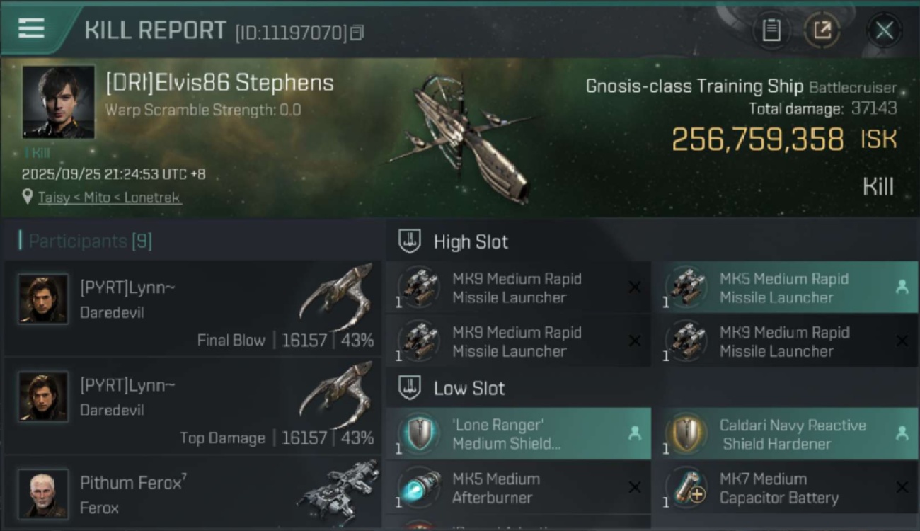Select the highlighted MK5 Medium Rapid Missile Launcher
Screen dimensions: 920x531
pyautogui.click(x=784, y=288)
